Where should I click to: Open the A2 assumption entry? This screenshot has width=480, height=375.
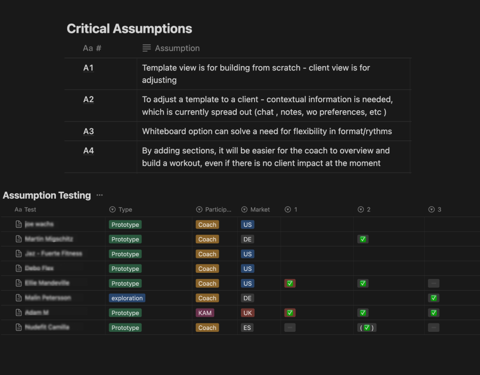[x=89, y=99]
